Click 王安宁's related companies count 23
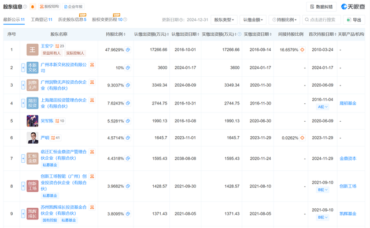Screen dimensions: 370x228 [x=60, y=46]
